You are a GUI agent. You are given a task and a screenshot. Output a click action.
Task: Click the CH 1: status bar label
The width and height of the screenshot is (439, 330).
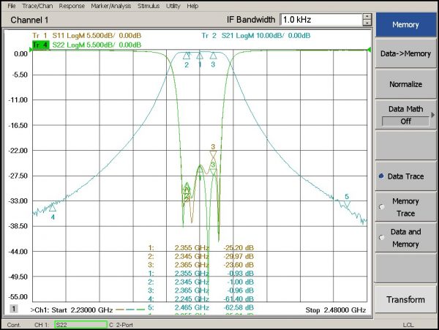coord(42,325)
